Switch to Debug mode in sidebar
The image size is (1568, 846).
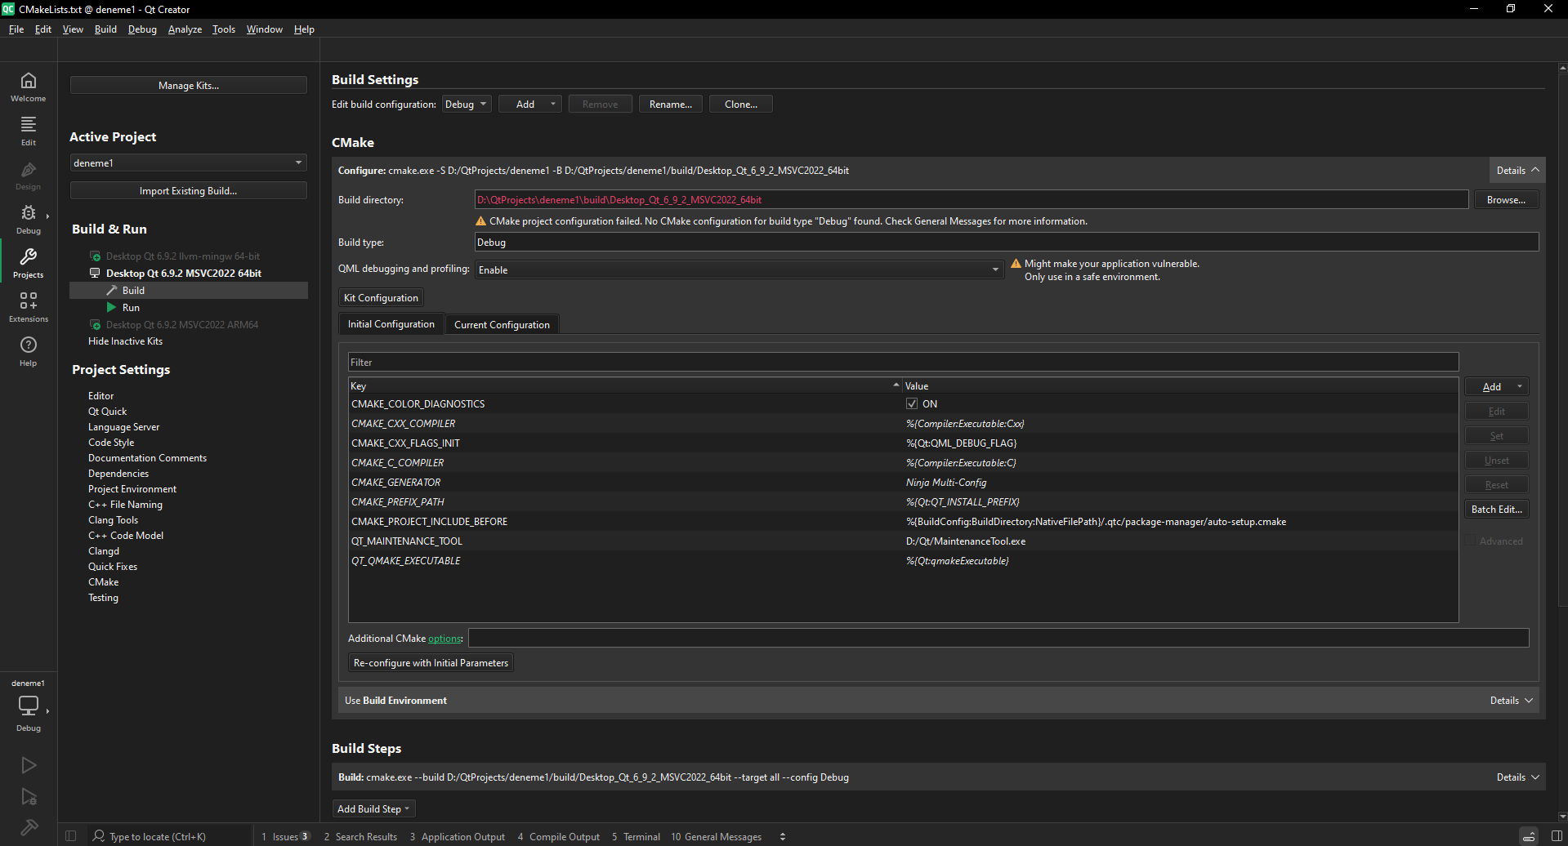point(29,219)
